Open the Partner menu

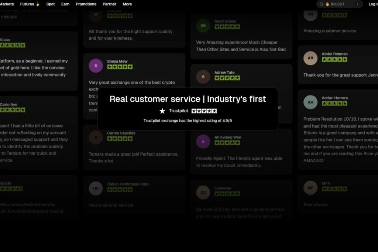(109, 4)
